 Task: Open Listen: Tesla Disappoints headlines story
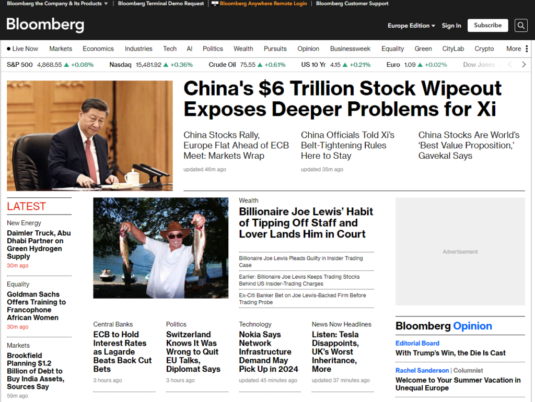coord(335,352)
